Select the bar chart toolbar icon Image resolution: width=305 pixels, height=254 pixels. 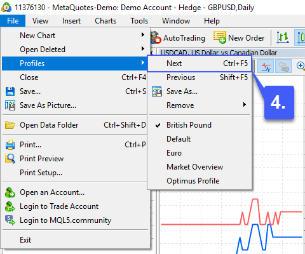coord(283,37)
